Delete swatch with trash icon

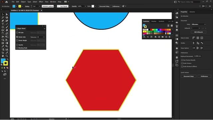169,37
